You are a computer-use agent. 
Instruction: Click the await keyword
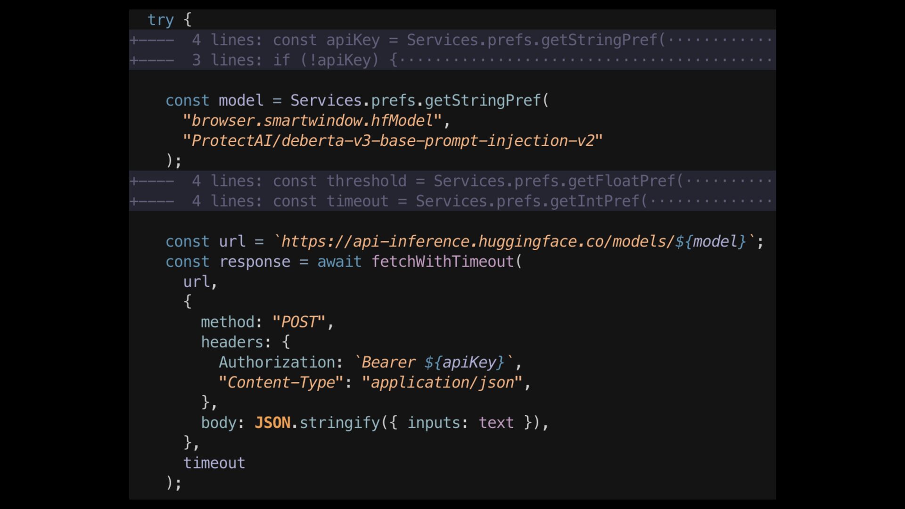[339, 262]
